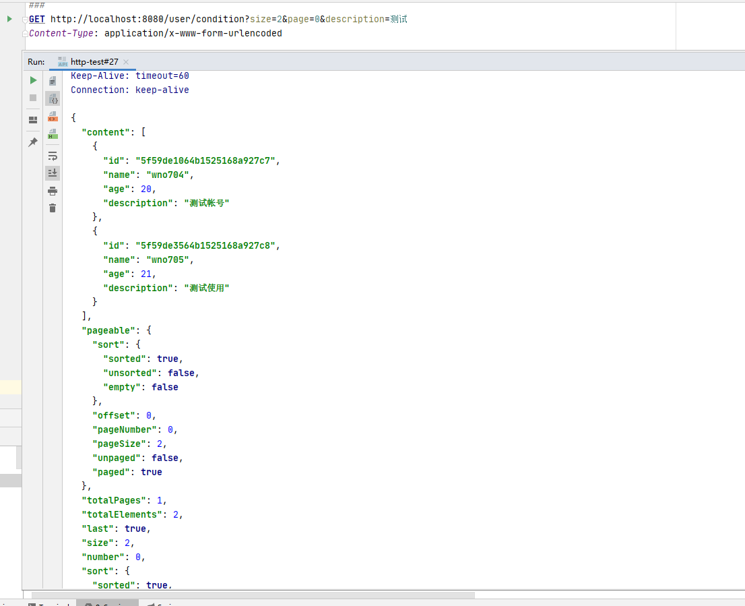Image resolution: width=745 pixels, height=606 pixels.
Task: Switch response view to XML format
Action: pos(53,117)
